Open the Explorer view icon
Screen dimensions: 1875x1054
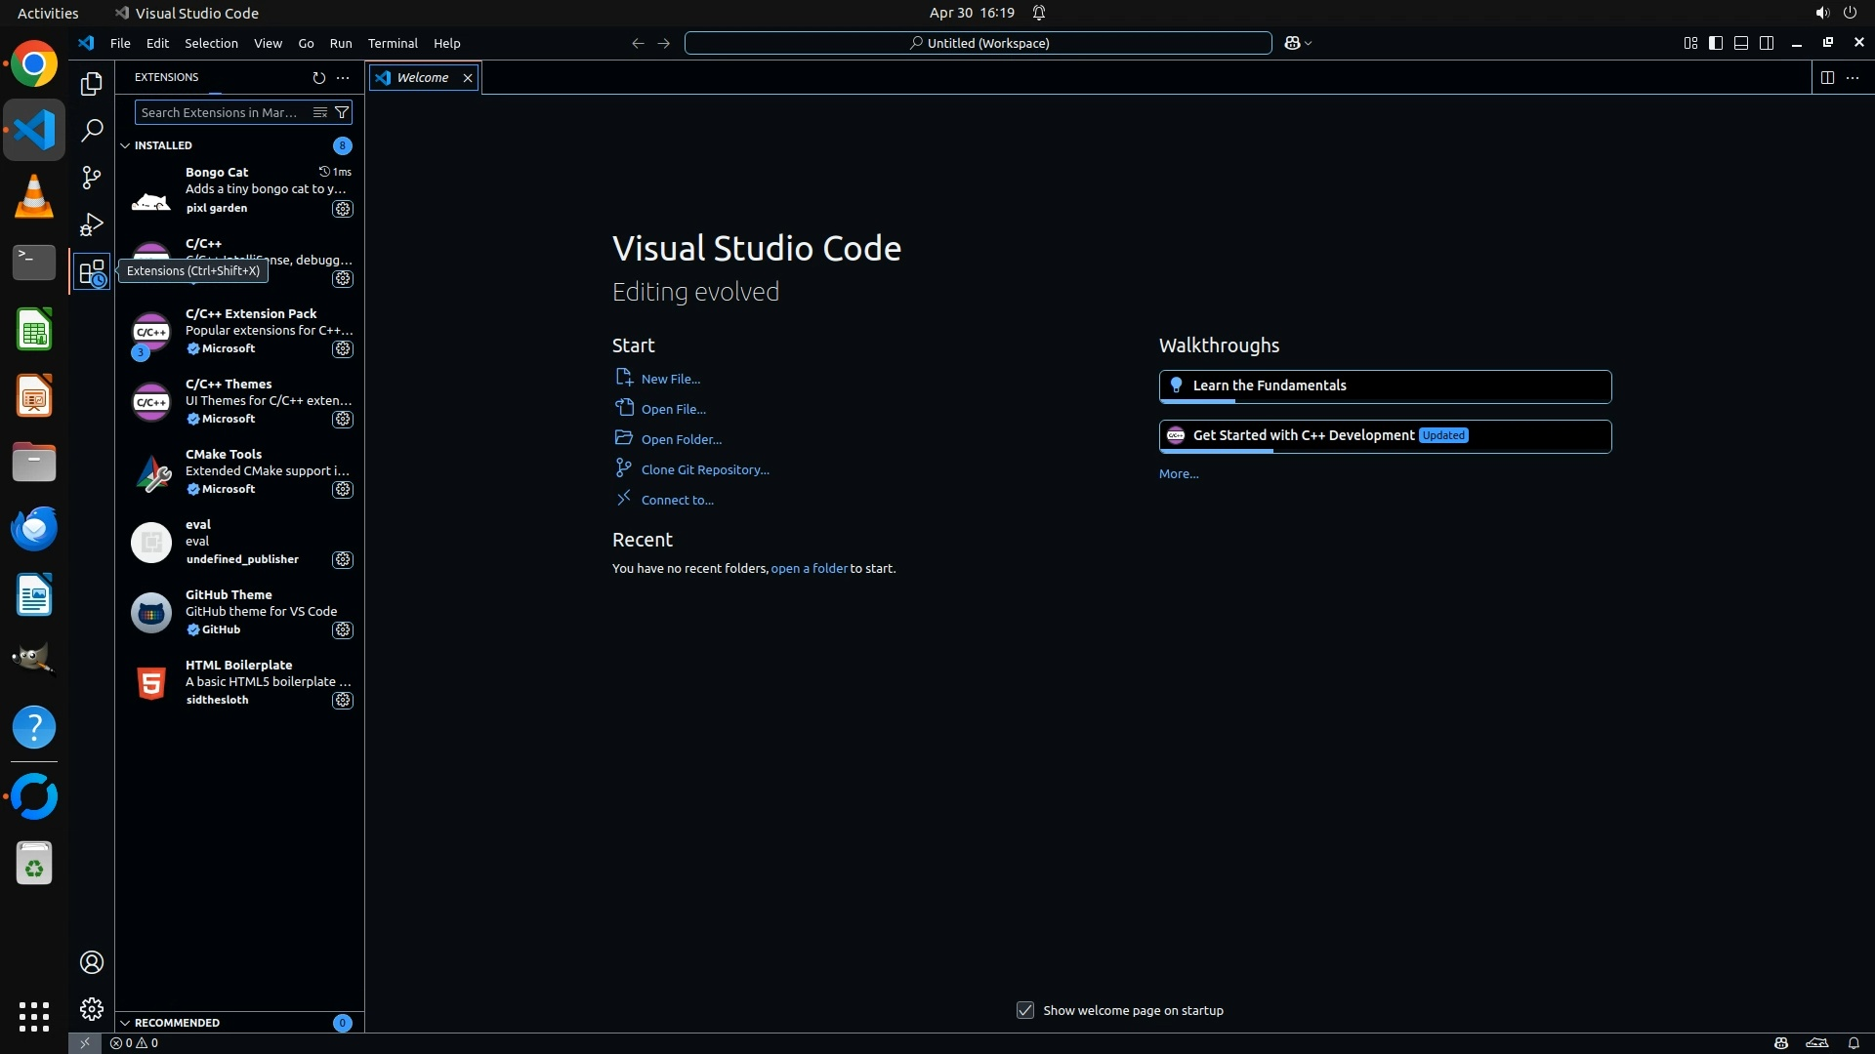[x=91, y=84]
